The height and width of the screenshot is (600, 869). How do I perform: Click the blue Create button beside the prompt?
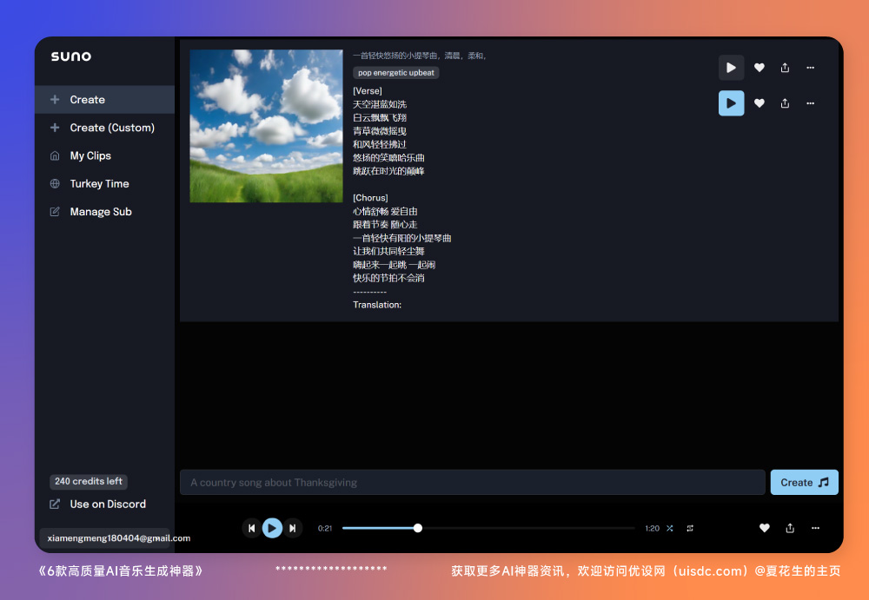pyautogui.click(x=804, y=483)
